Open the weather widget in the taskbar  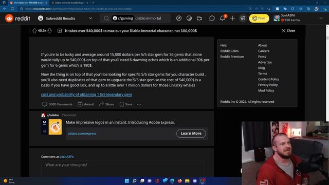point(9,181)
